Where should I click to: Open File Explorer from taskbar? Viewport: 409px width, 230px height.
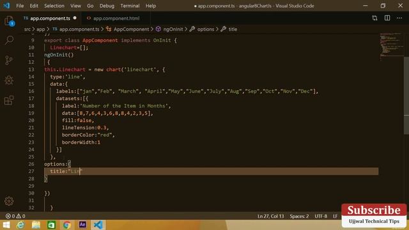pos(36,225)
